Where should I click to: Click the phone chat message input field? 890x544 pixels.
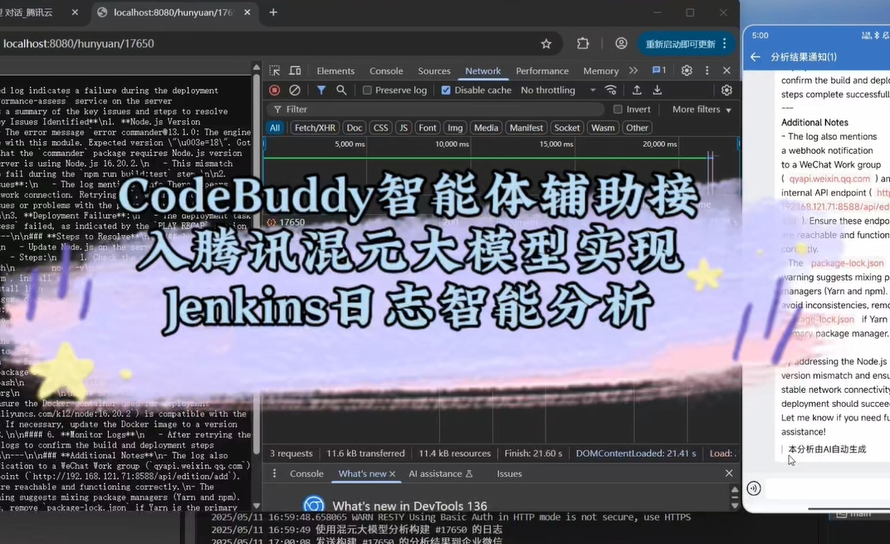[x=829, y=488]
